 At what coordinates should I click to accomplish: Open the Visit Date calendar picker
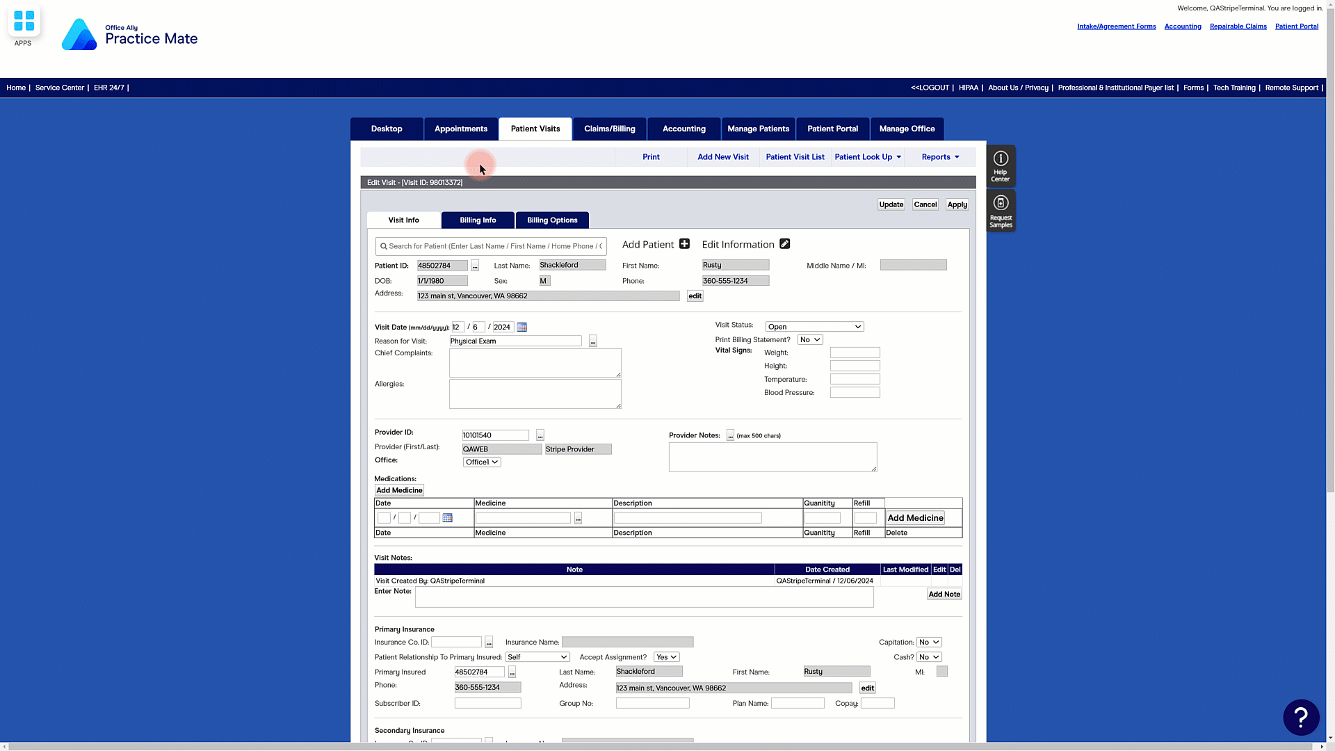pos(522,327)
